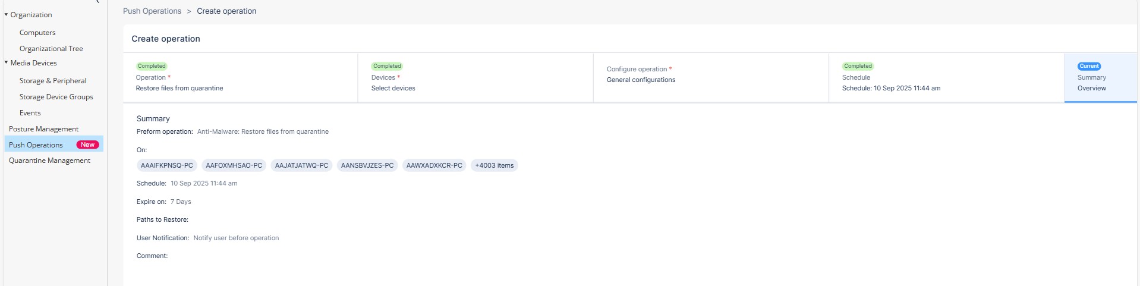Viewport: 1140px width, 286px height.
Task: Open the Configure operation step
Action: (x=710, y=75)
